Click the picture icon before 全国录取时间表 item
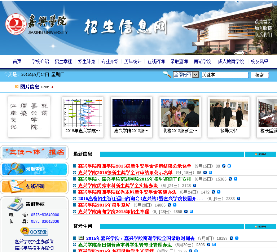This screenshot has width=277, height=252. pyautogui.click(x=81, y=238)
